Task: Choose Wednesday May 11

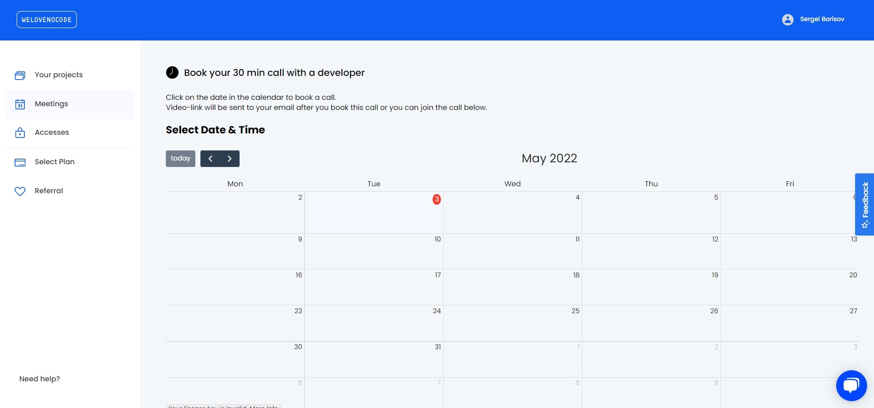Action: [513, 252]
